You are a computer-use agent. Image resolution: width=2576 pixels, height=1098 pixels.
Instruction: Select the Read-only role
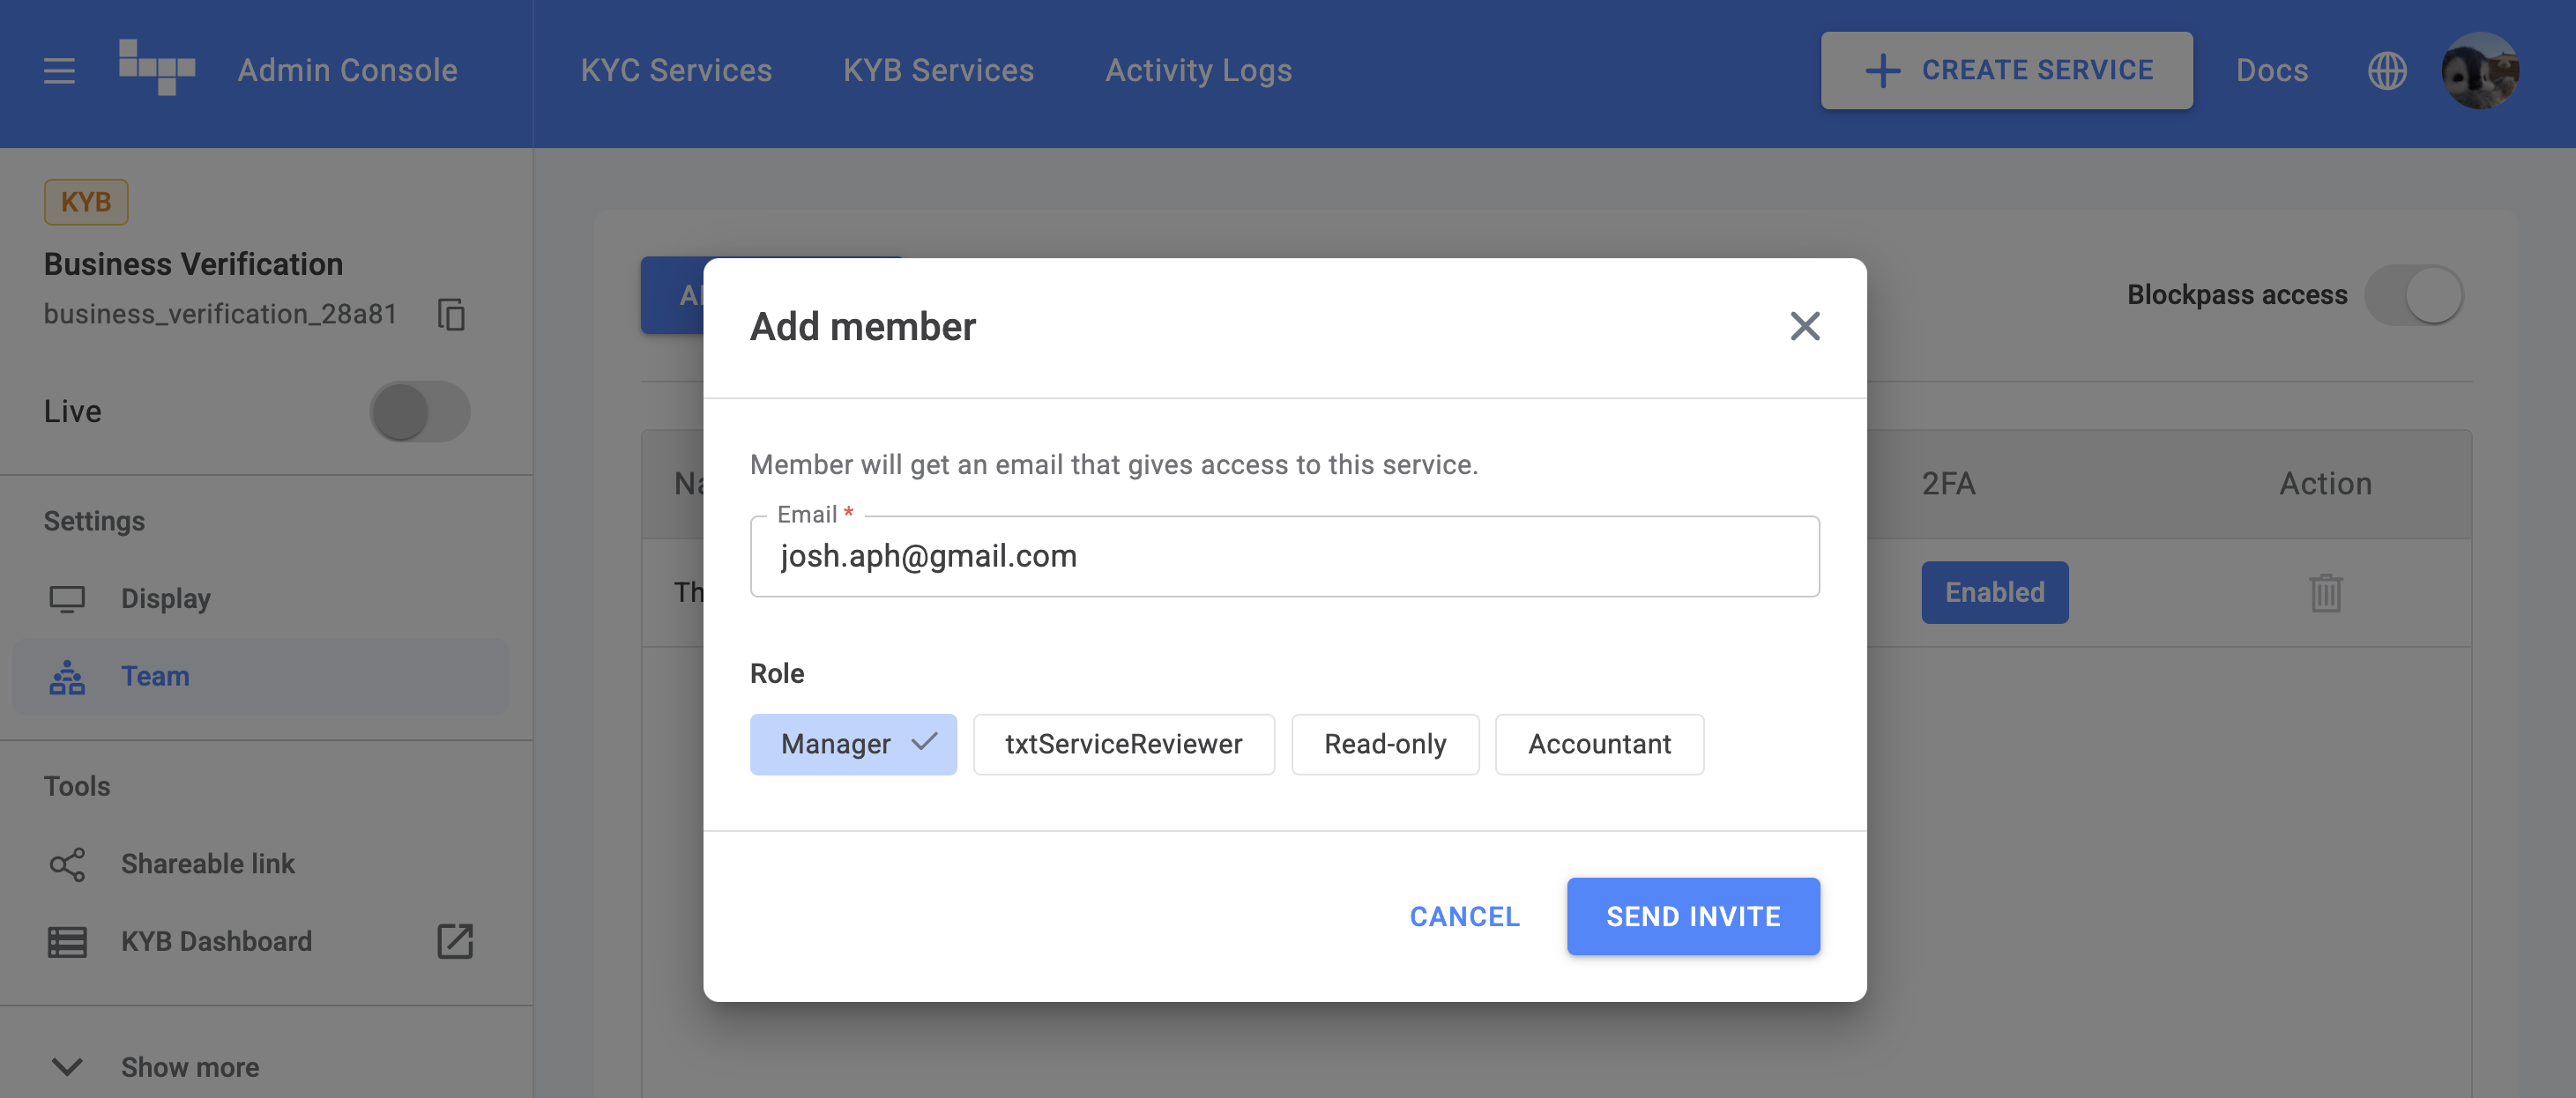click(x=1385, y=744)
